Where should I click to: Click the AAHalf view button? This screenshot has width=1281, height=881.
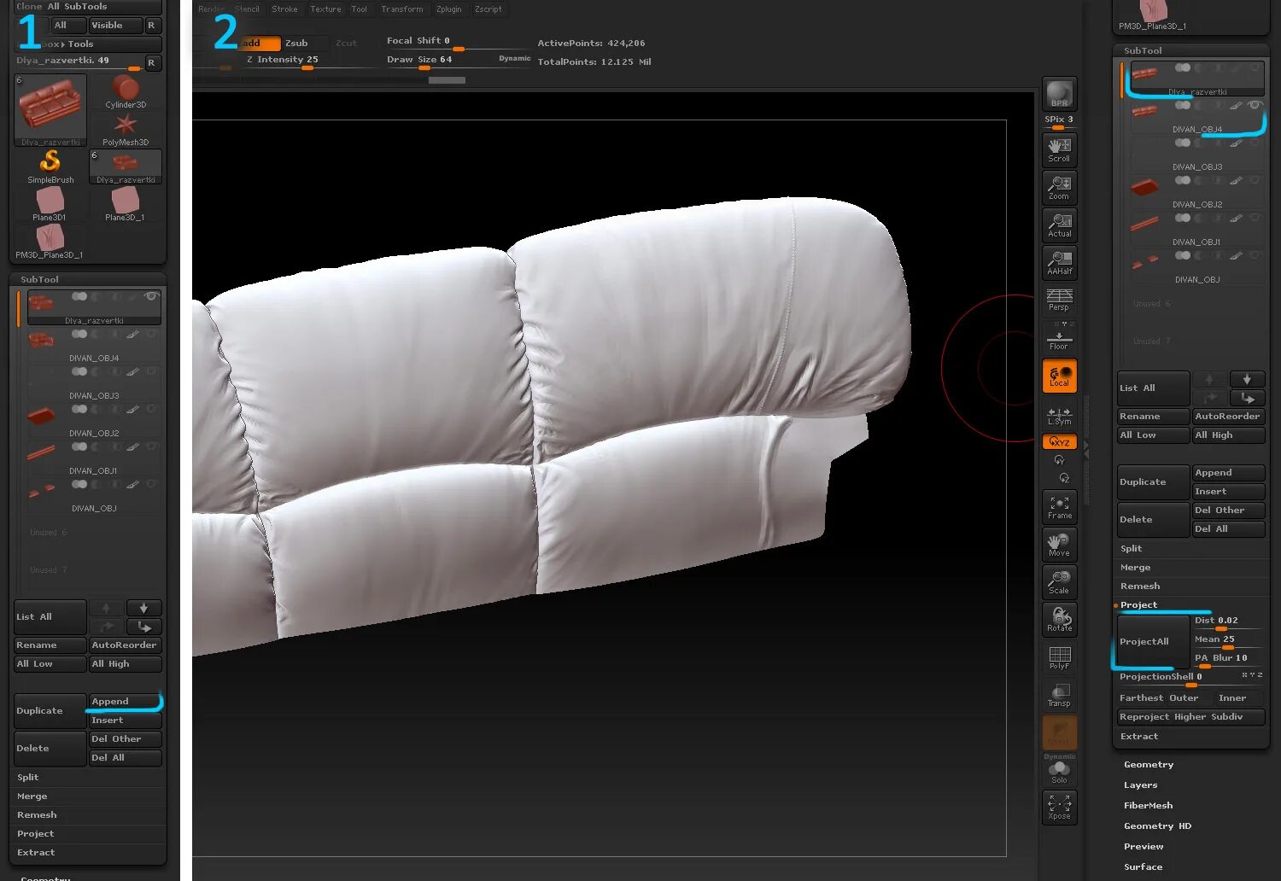click(x=1060, y=262)
